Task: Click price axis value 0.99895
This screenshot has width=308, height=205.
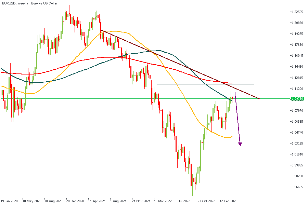Action: [297, 165]
